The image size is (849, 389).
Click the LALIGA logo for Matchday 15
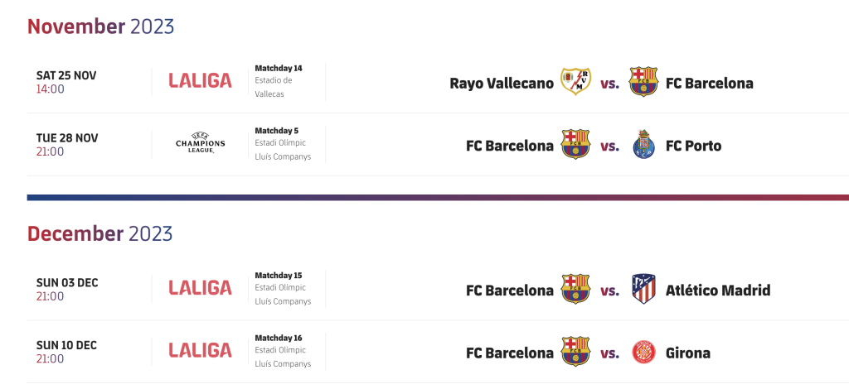(201, 288)
